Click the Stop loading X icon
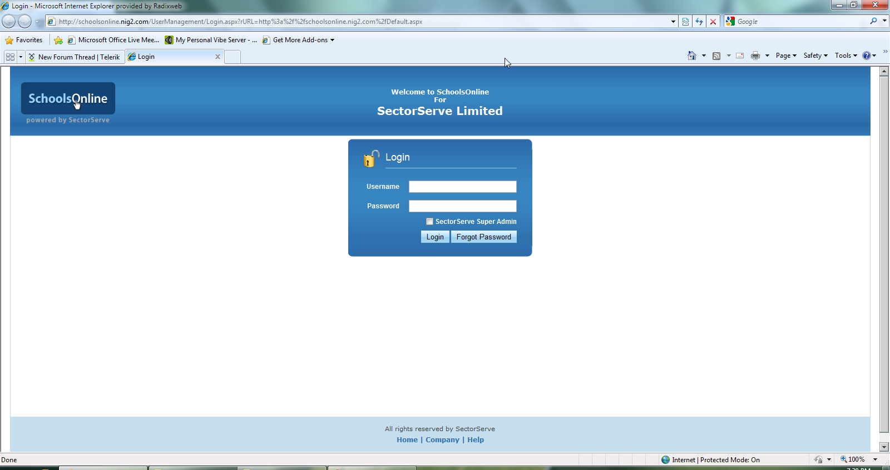The width and height of the screenshot is (890, 470). (713, 22)
